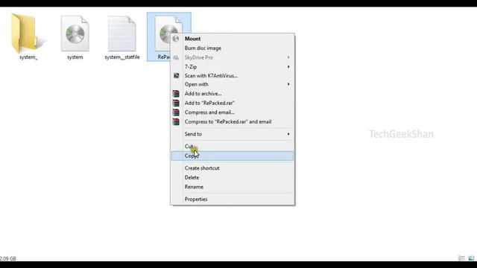
Task: Click the "system__statfile" file name label
Action: [122, 57]
